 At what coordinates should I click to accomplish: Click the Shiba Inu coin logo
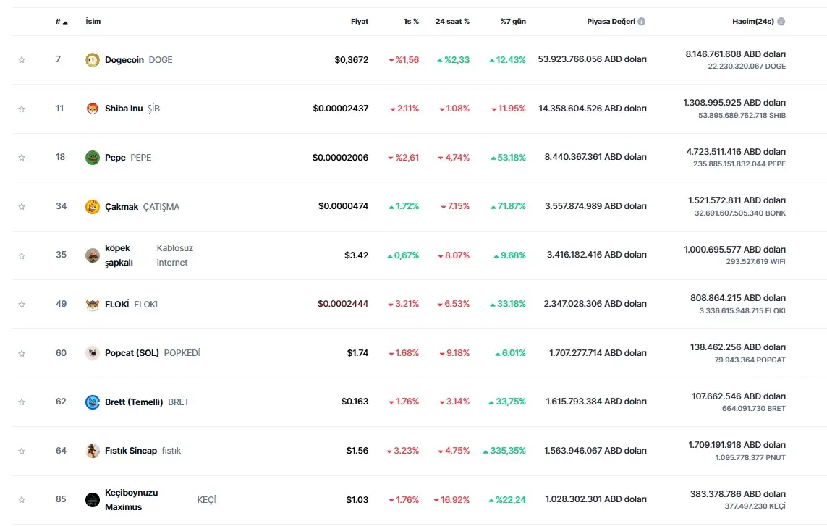92,109
